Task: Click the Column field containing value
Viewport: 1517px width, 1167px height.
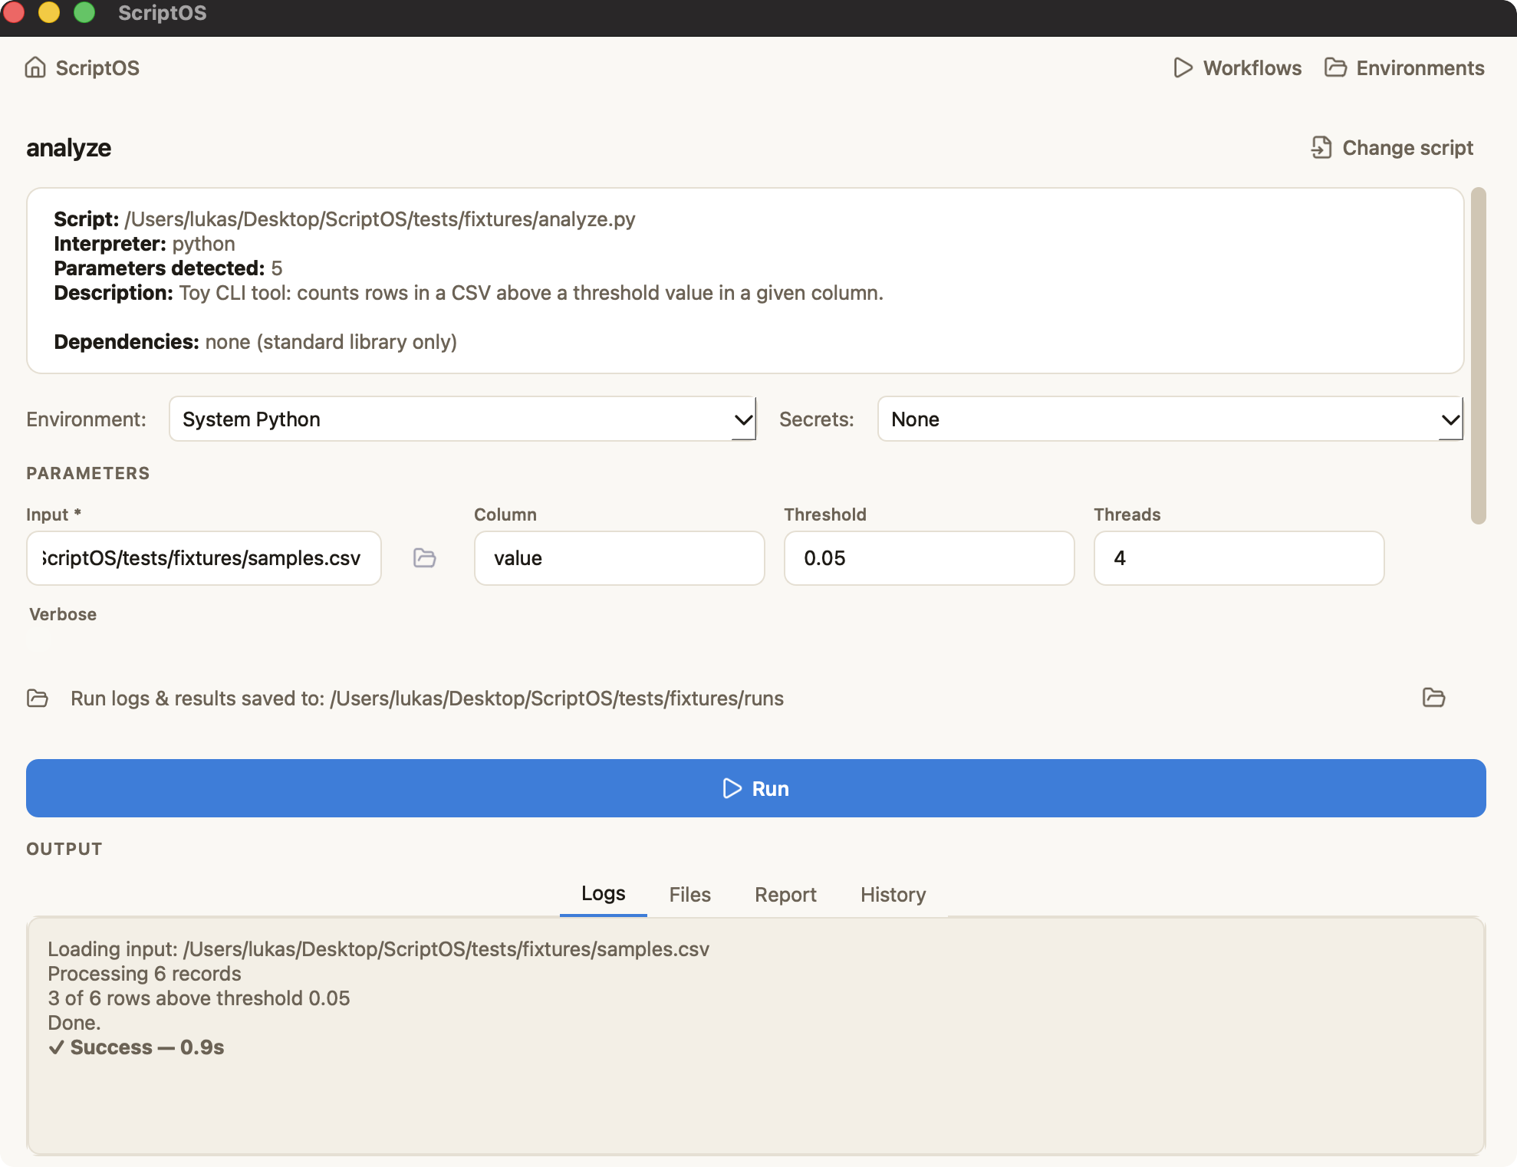Action: tap(620, 558)
